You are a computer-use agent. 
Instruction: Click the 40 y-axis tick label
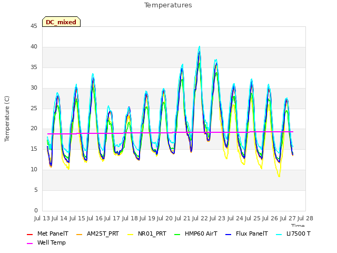(x=34, y=46)
